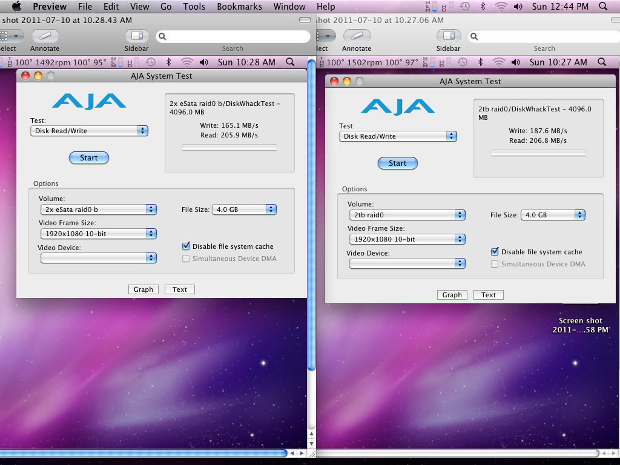Click the Spotlight icon in the left screenshot's menu bar
This screenshot has height=465, width=620.
pos(290,62)
